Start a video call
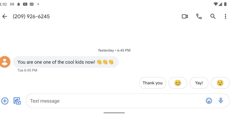 point(185,17)
